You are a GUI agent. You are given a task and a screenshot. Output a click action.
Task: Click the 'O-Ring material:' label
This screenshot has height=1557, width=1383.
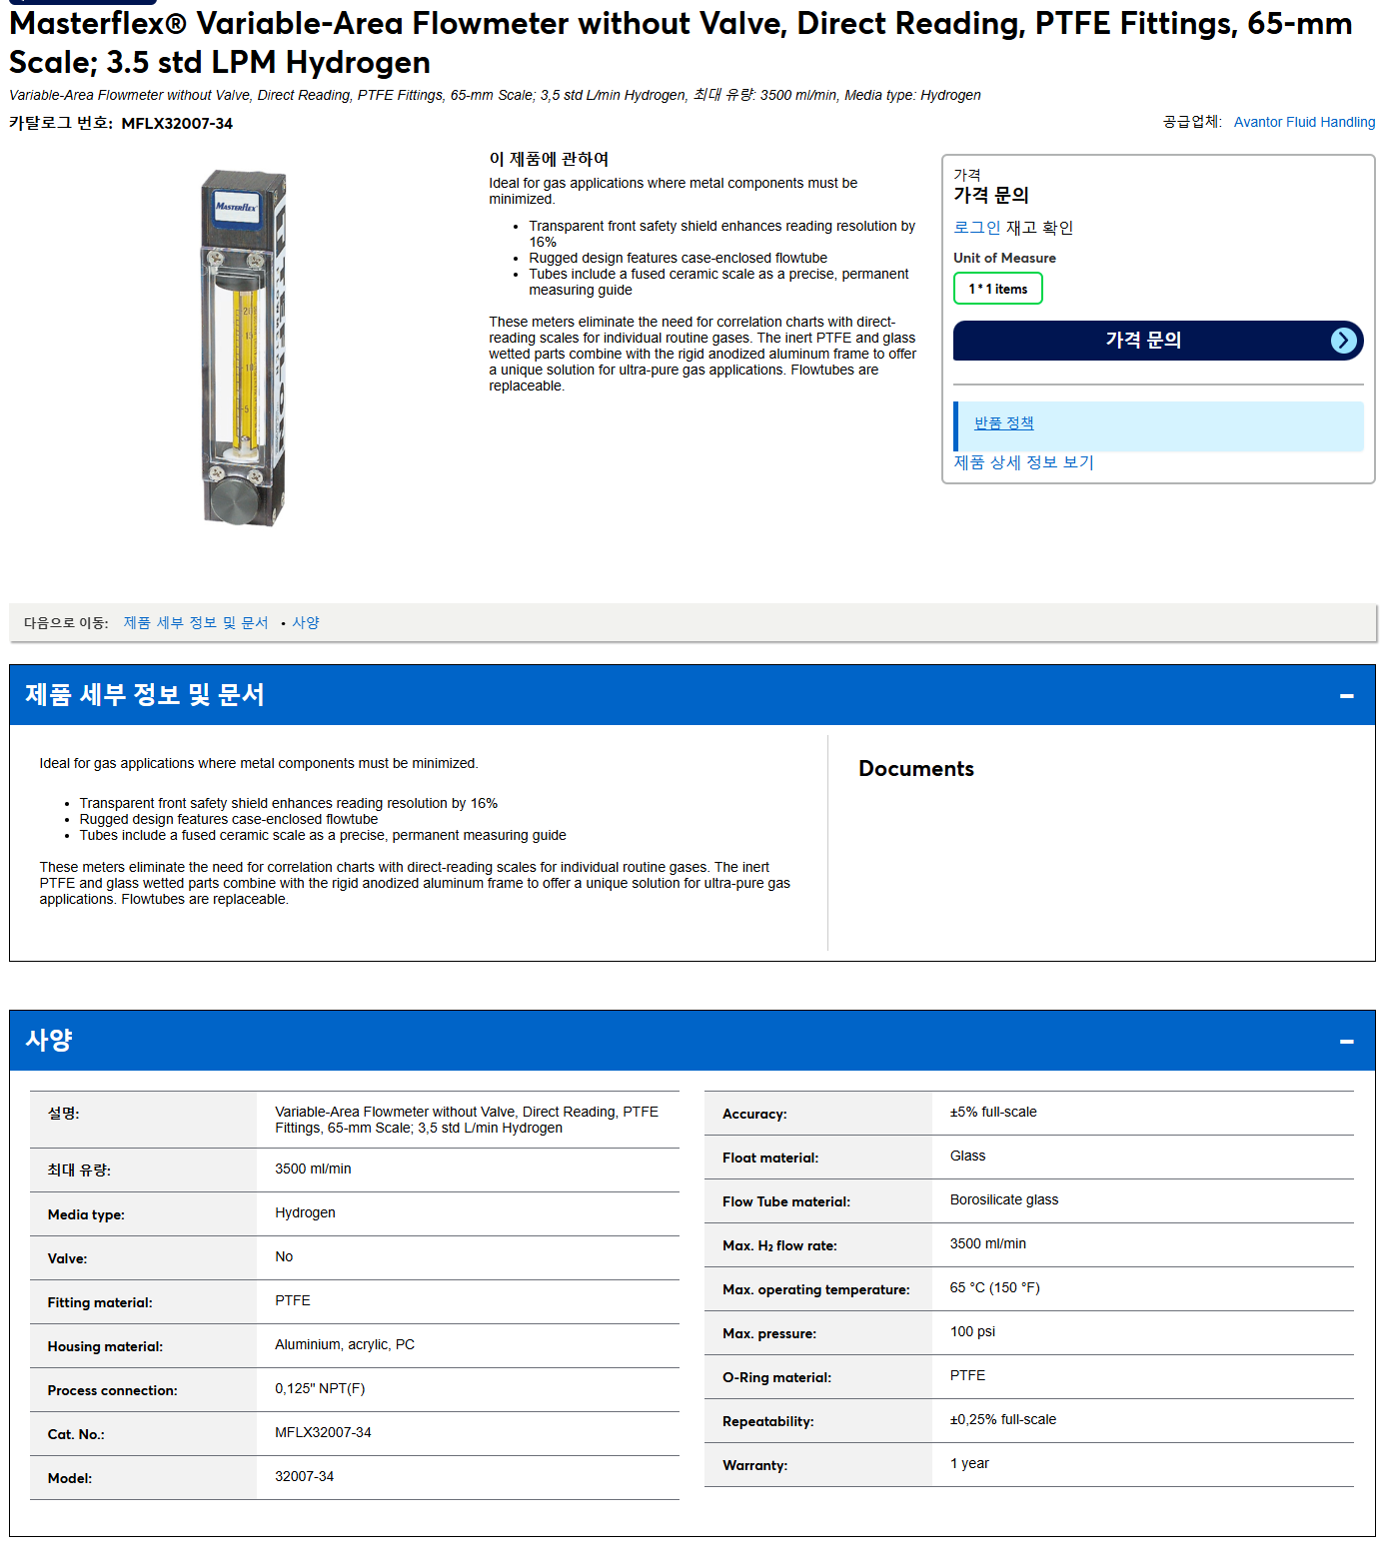776,1377
